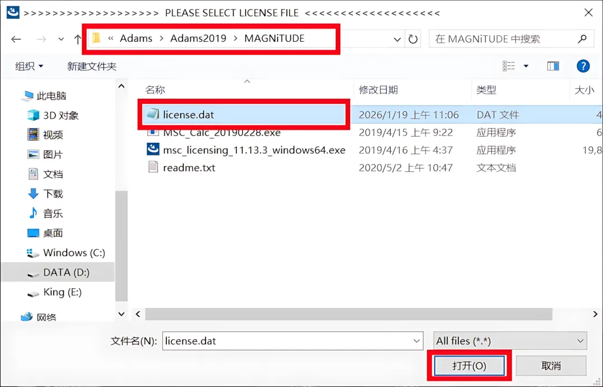The image size is (603, 387).
Task: Open 3D 对象 folder
Action: point(53,115)
